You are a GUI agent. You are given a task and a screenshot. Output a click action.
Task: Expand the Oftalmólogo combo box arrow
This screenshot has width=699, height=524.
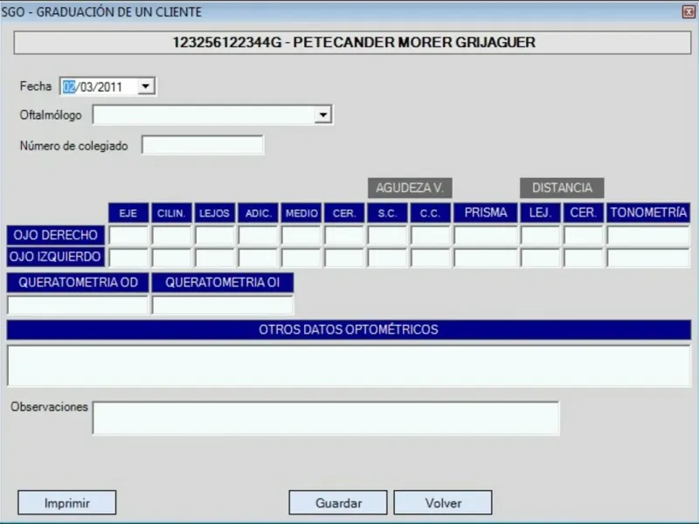323,115
